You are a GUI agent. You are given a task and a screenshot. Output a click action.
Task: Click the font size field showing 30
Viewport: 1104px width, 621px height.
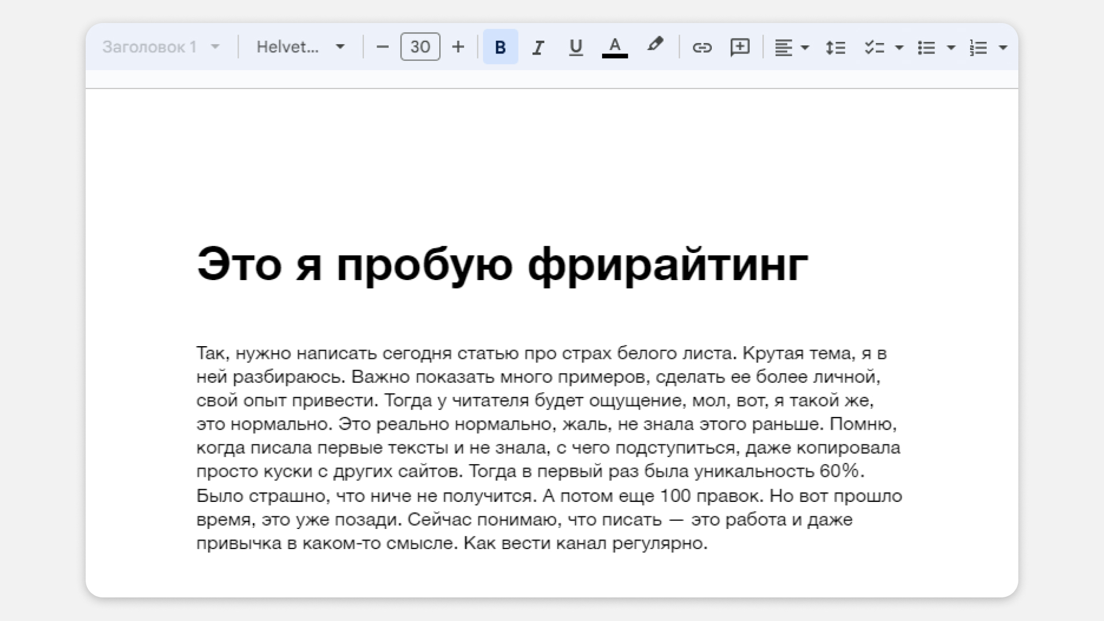click(420, 47)
